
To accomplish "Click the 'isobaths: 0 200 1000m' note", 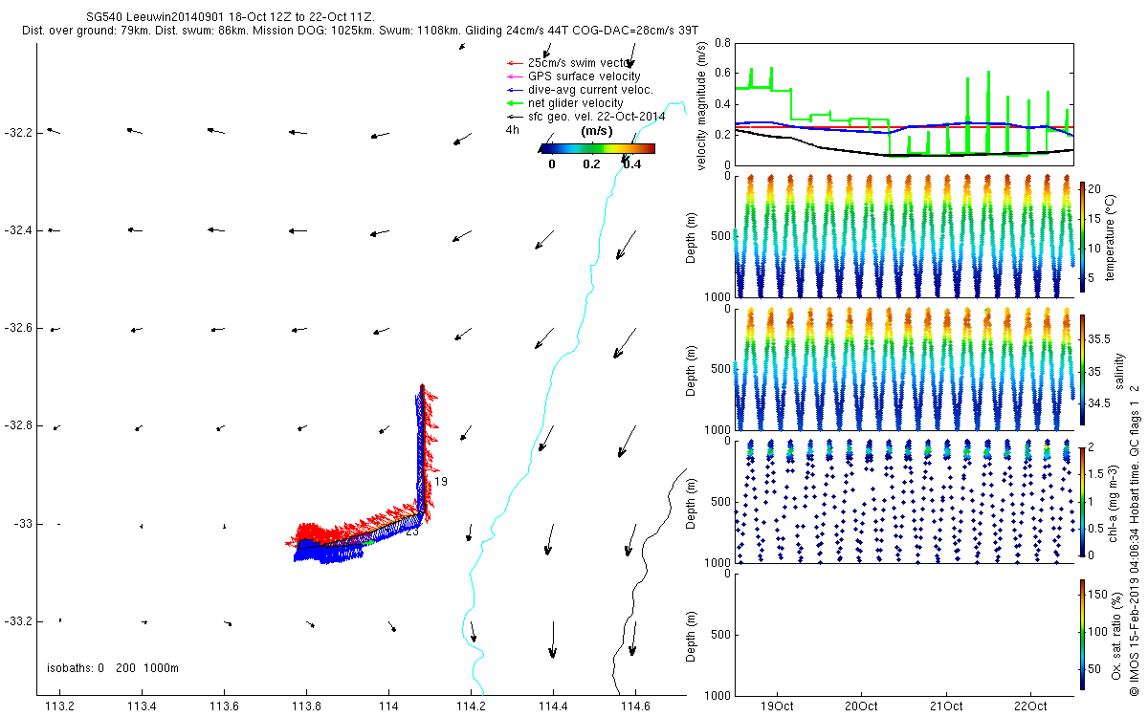I will [113, 667].
